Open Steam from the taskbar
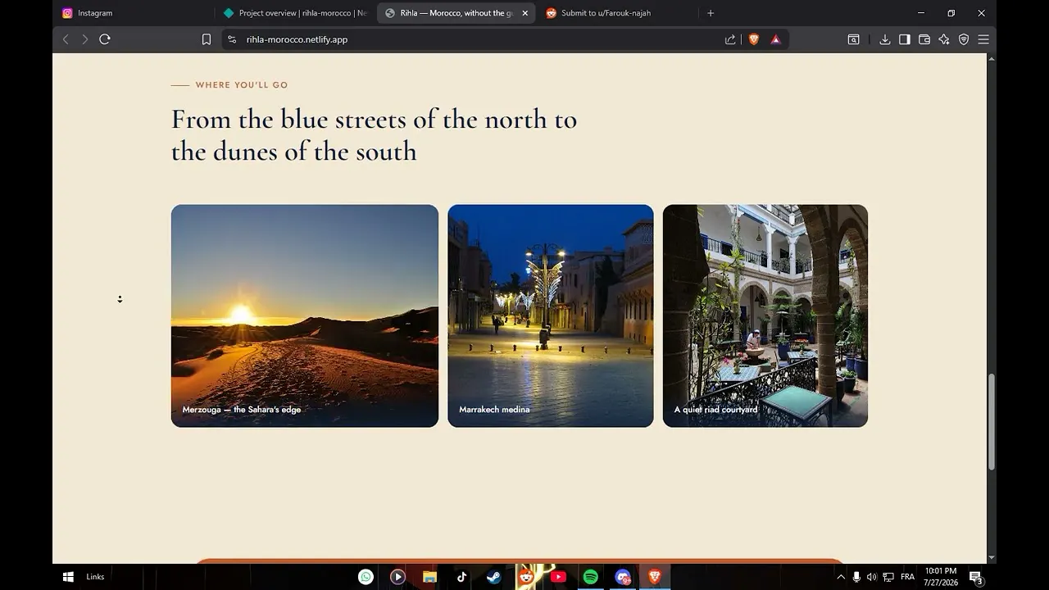 tap(493, 577)
